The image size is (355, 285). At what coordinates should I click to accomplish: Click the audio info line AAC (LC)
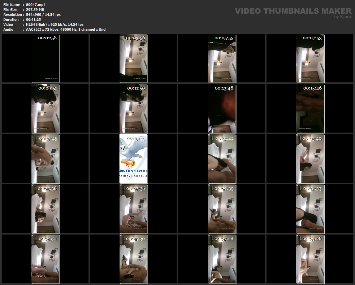click(65, 29)
